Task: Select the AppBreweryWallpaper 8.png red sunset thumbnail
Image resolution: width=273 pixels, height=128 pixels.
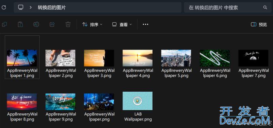Action: (22, 102)
